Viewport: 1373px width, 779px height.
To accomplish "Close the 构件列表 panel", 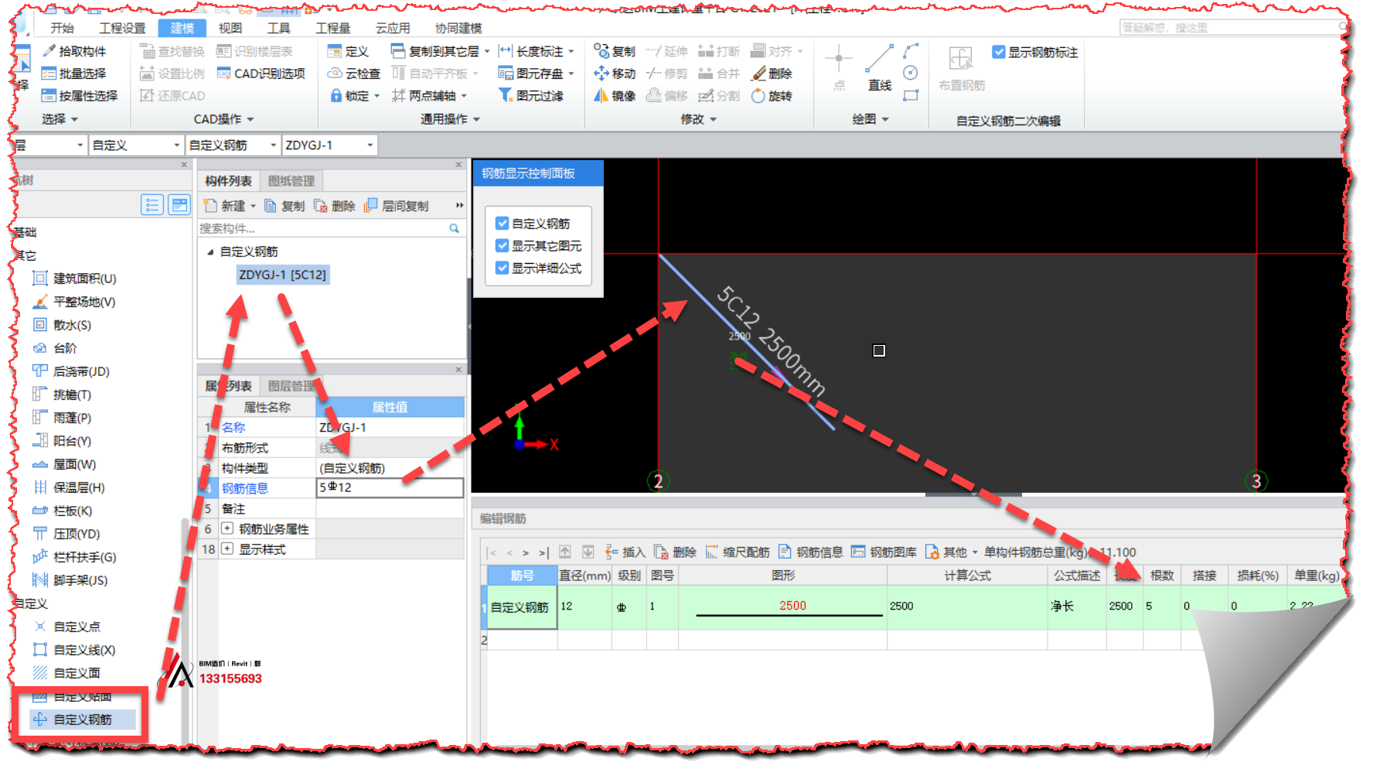I will [x=458, y=165].
